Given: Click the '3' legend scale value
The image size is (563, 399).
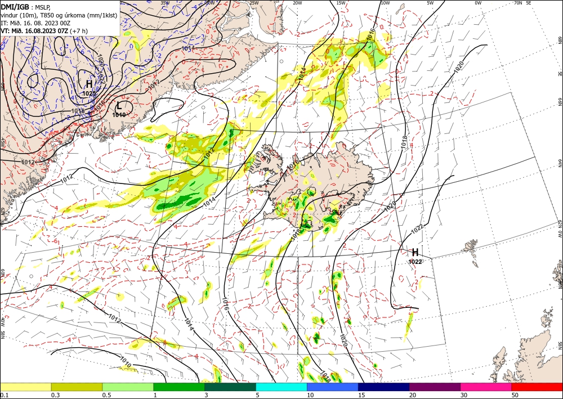Looking at the screenshot, I should pos(206,395).
